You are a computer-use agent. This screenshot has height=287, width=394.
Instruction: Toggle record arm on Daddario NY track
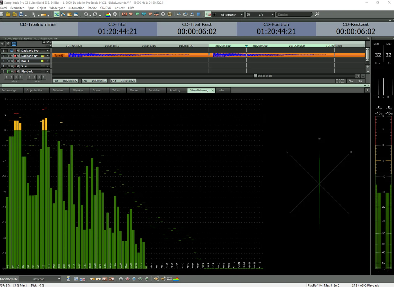pos(15,56)
